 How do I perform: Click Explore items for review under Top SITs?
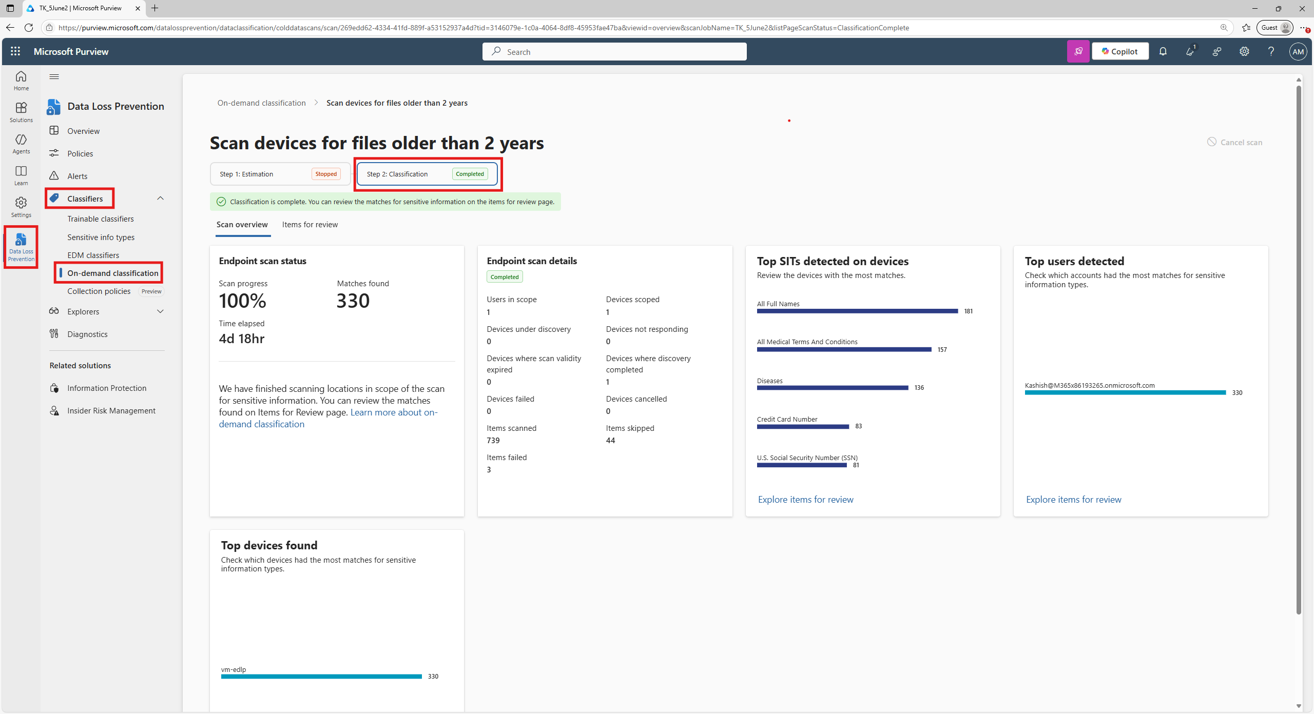click(805, 499)
